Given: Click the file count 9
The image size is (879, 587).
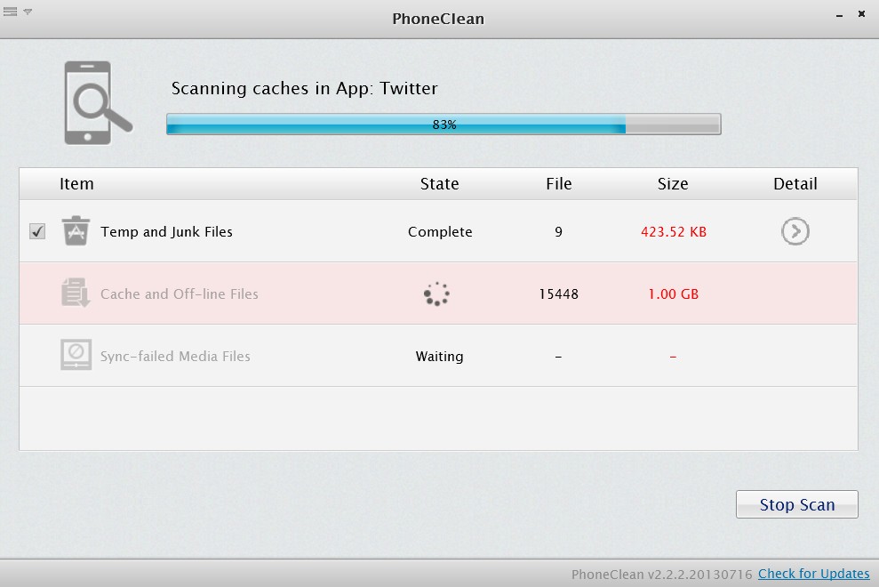Looking at the screenshot, I should tap(558, 232).
